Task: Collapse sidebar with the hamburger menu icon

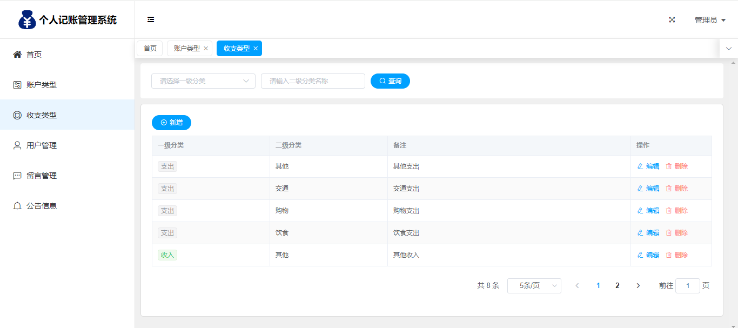Action: [151, 20]
